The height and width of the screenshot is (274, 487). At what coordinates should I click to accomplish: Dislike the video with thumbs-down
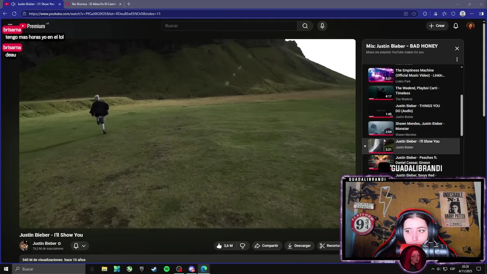point(243,246)
